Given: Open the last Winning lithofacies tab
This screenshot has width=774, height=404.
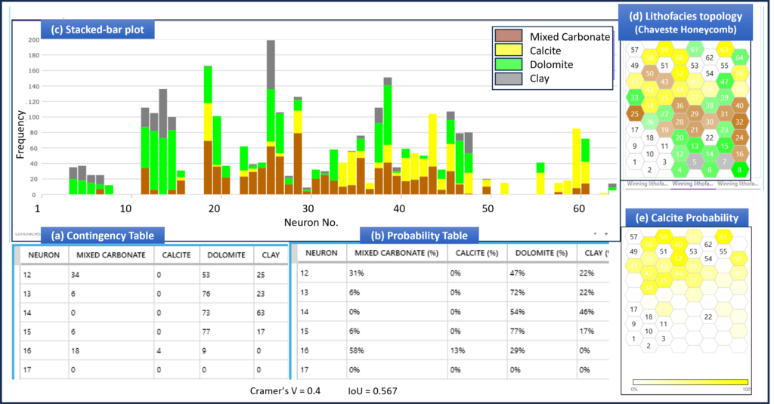Looking at the screenshot, I should pyautogui.click(x=738, y=183).
